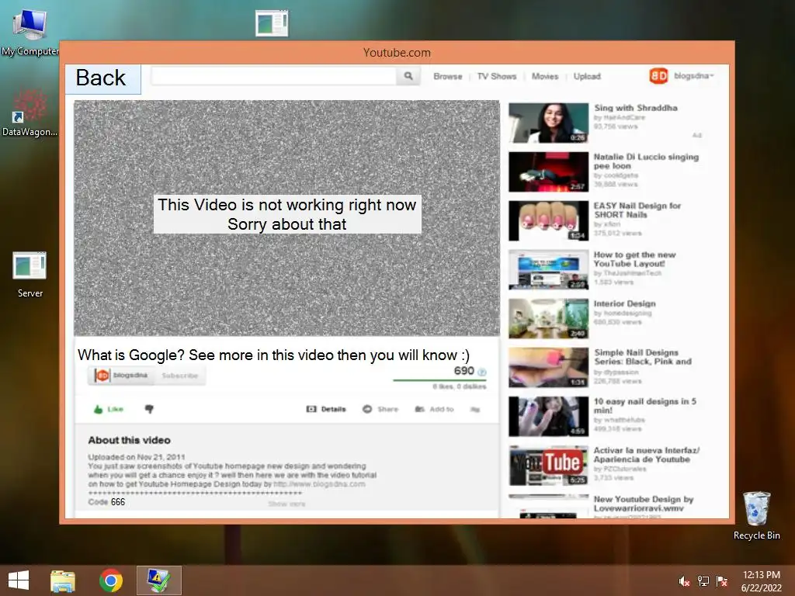Open Google Chrome from the taskbar
The width and height of the screenshot is (795, 596).
(110, 580)
